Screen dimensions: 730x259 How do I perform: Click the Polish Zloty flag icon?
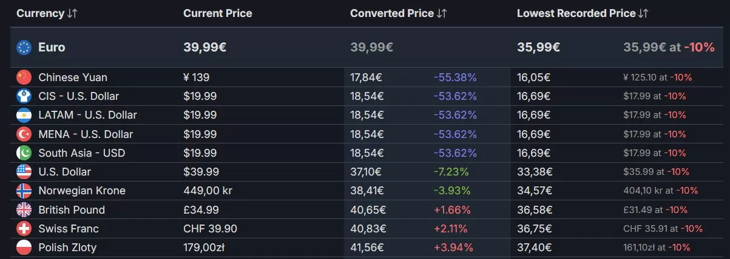(x=24, y=248)
